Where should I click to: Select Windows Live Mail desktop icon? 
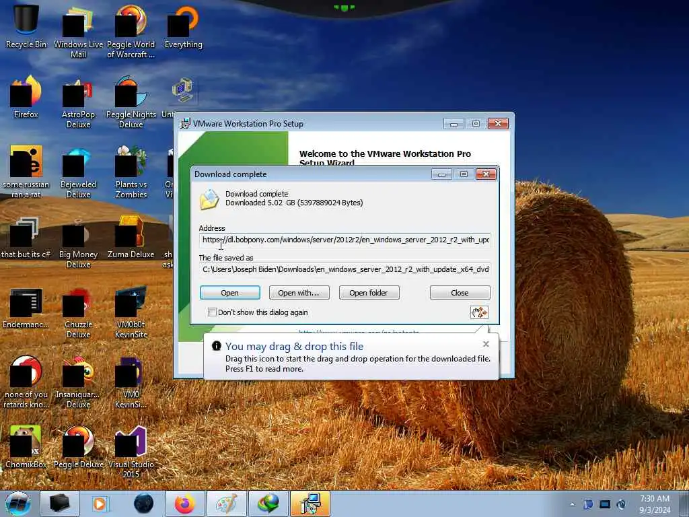78,32
